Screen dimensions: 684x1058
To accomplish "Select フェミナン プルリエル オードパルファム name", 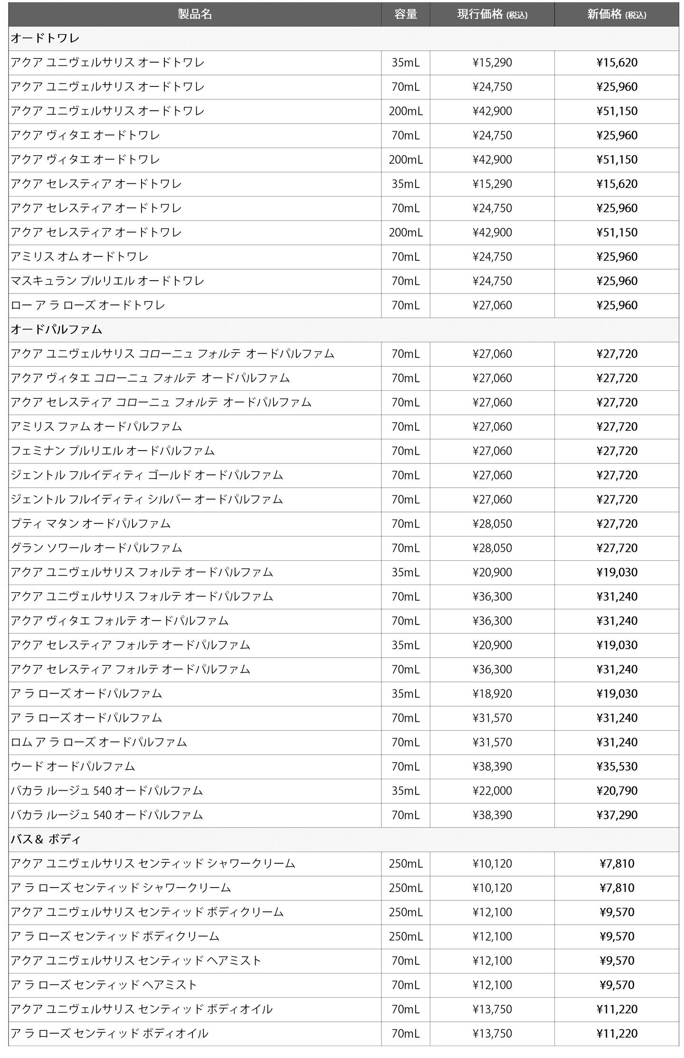I will [x=113, y=451].
